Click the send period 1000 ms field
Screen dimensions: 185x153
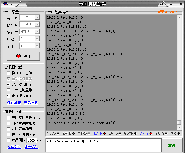(31, 140)
